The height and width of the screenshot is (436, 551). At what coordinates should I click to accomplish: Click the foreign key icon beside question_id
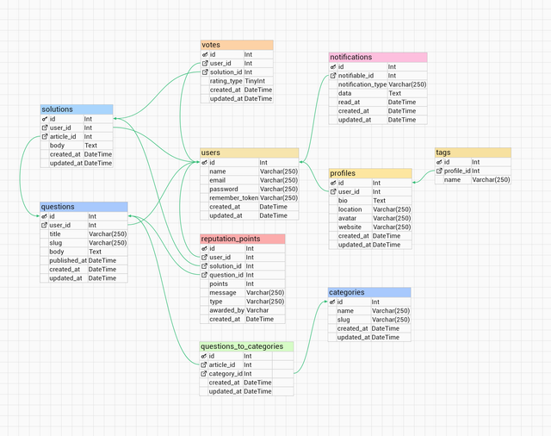pyautogui.click(x=205, y=275)
